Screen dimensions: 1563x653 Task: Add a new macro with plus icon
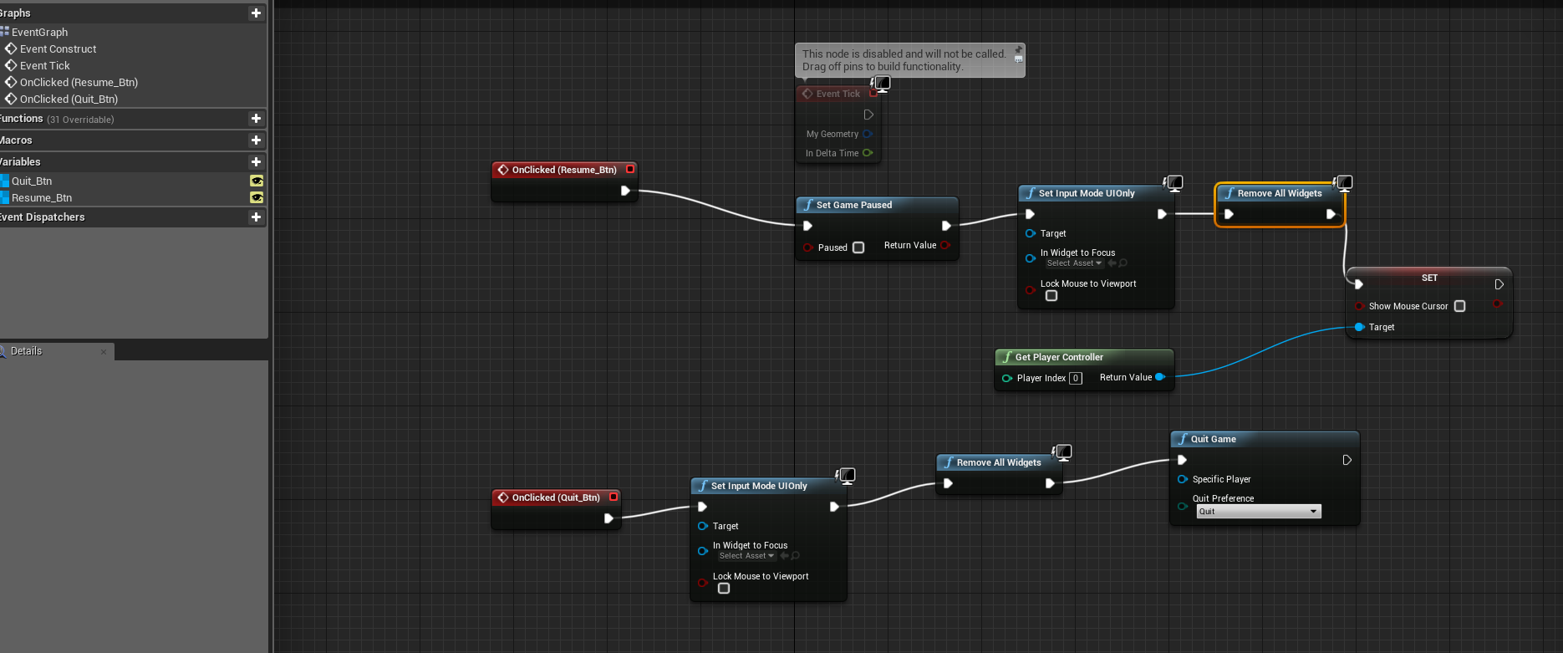click(x=256, y=140)
